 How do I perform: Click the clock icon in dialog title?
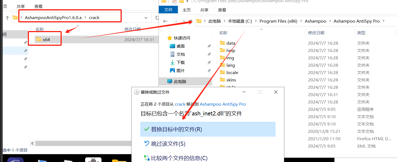click(x=137, y=92)
